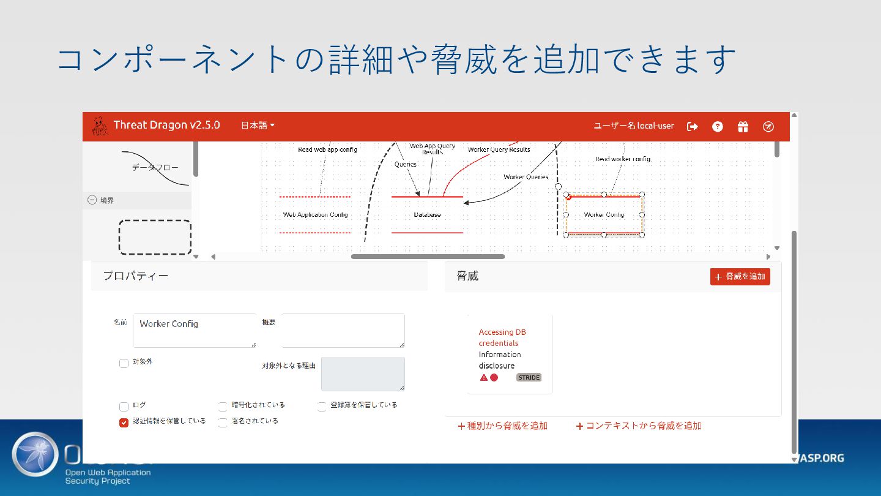
Task: Open the 日本語 language dropdown
Action: tap(258, 126)
